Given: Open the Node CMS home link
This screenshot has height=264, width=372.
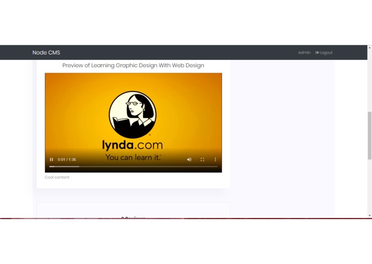Looking at the screenshot, I should (46, 52).
